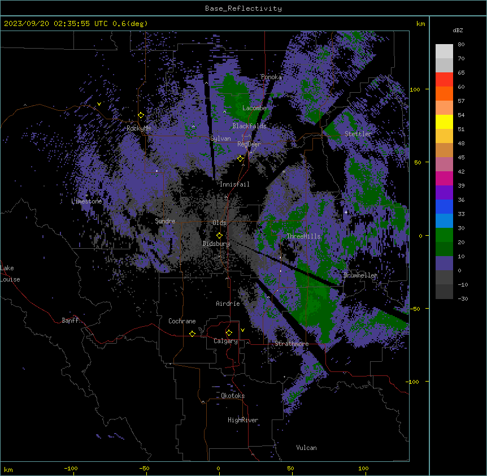Select the HighRiver city label
This screenshot has height=476, width=487.
tap(243, 420)
